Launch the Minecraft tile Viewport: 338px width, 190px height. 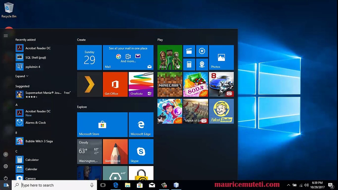pos(170,84)
